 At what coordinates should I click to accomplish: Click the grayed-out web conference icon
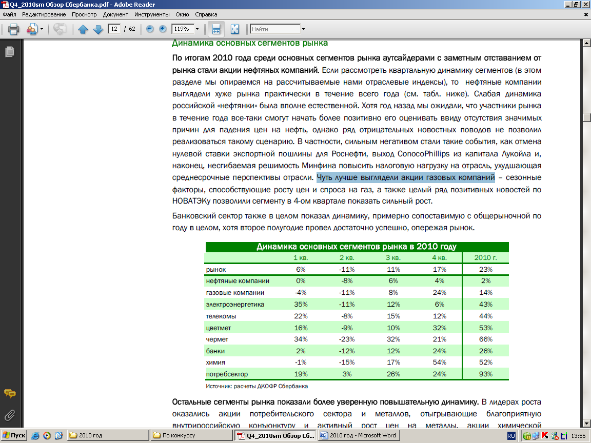coord(60,29)
